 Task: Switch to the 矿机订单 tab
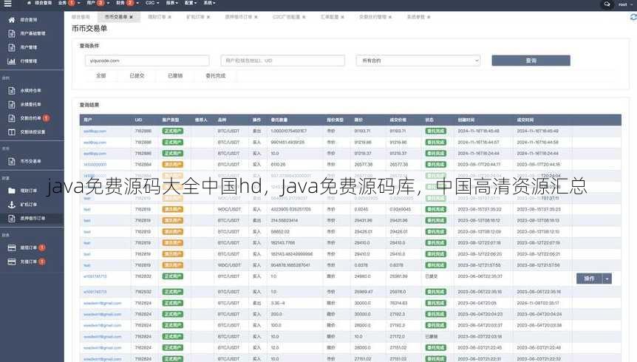tap(195, 17)
